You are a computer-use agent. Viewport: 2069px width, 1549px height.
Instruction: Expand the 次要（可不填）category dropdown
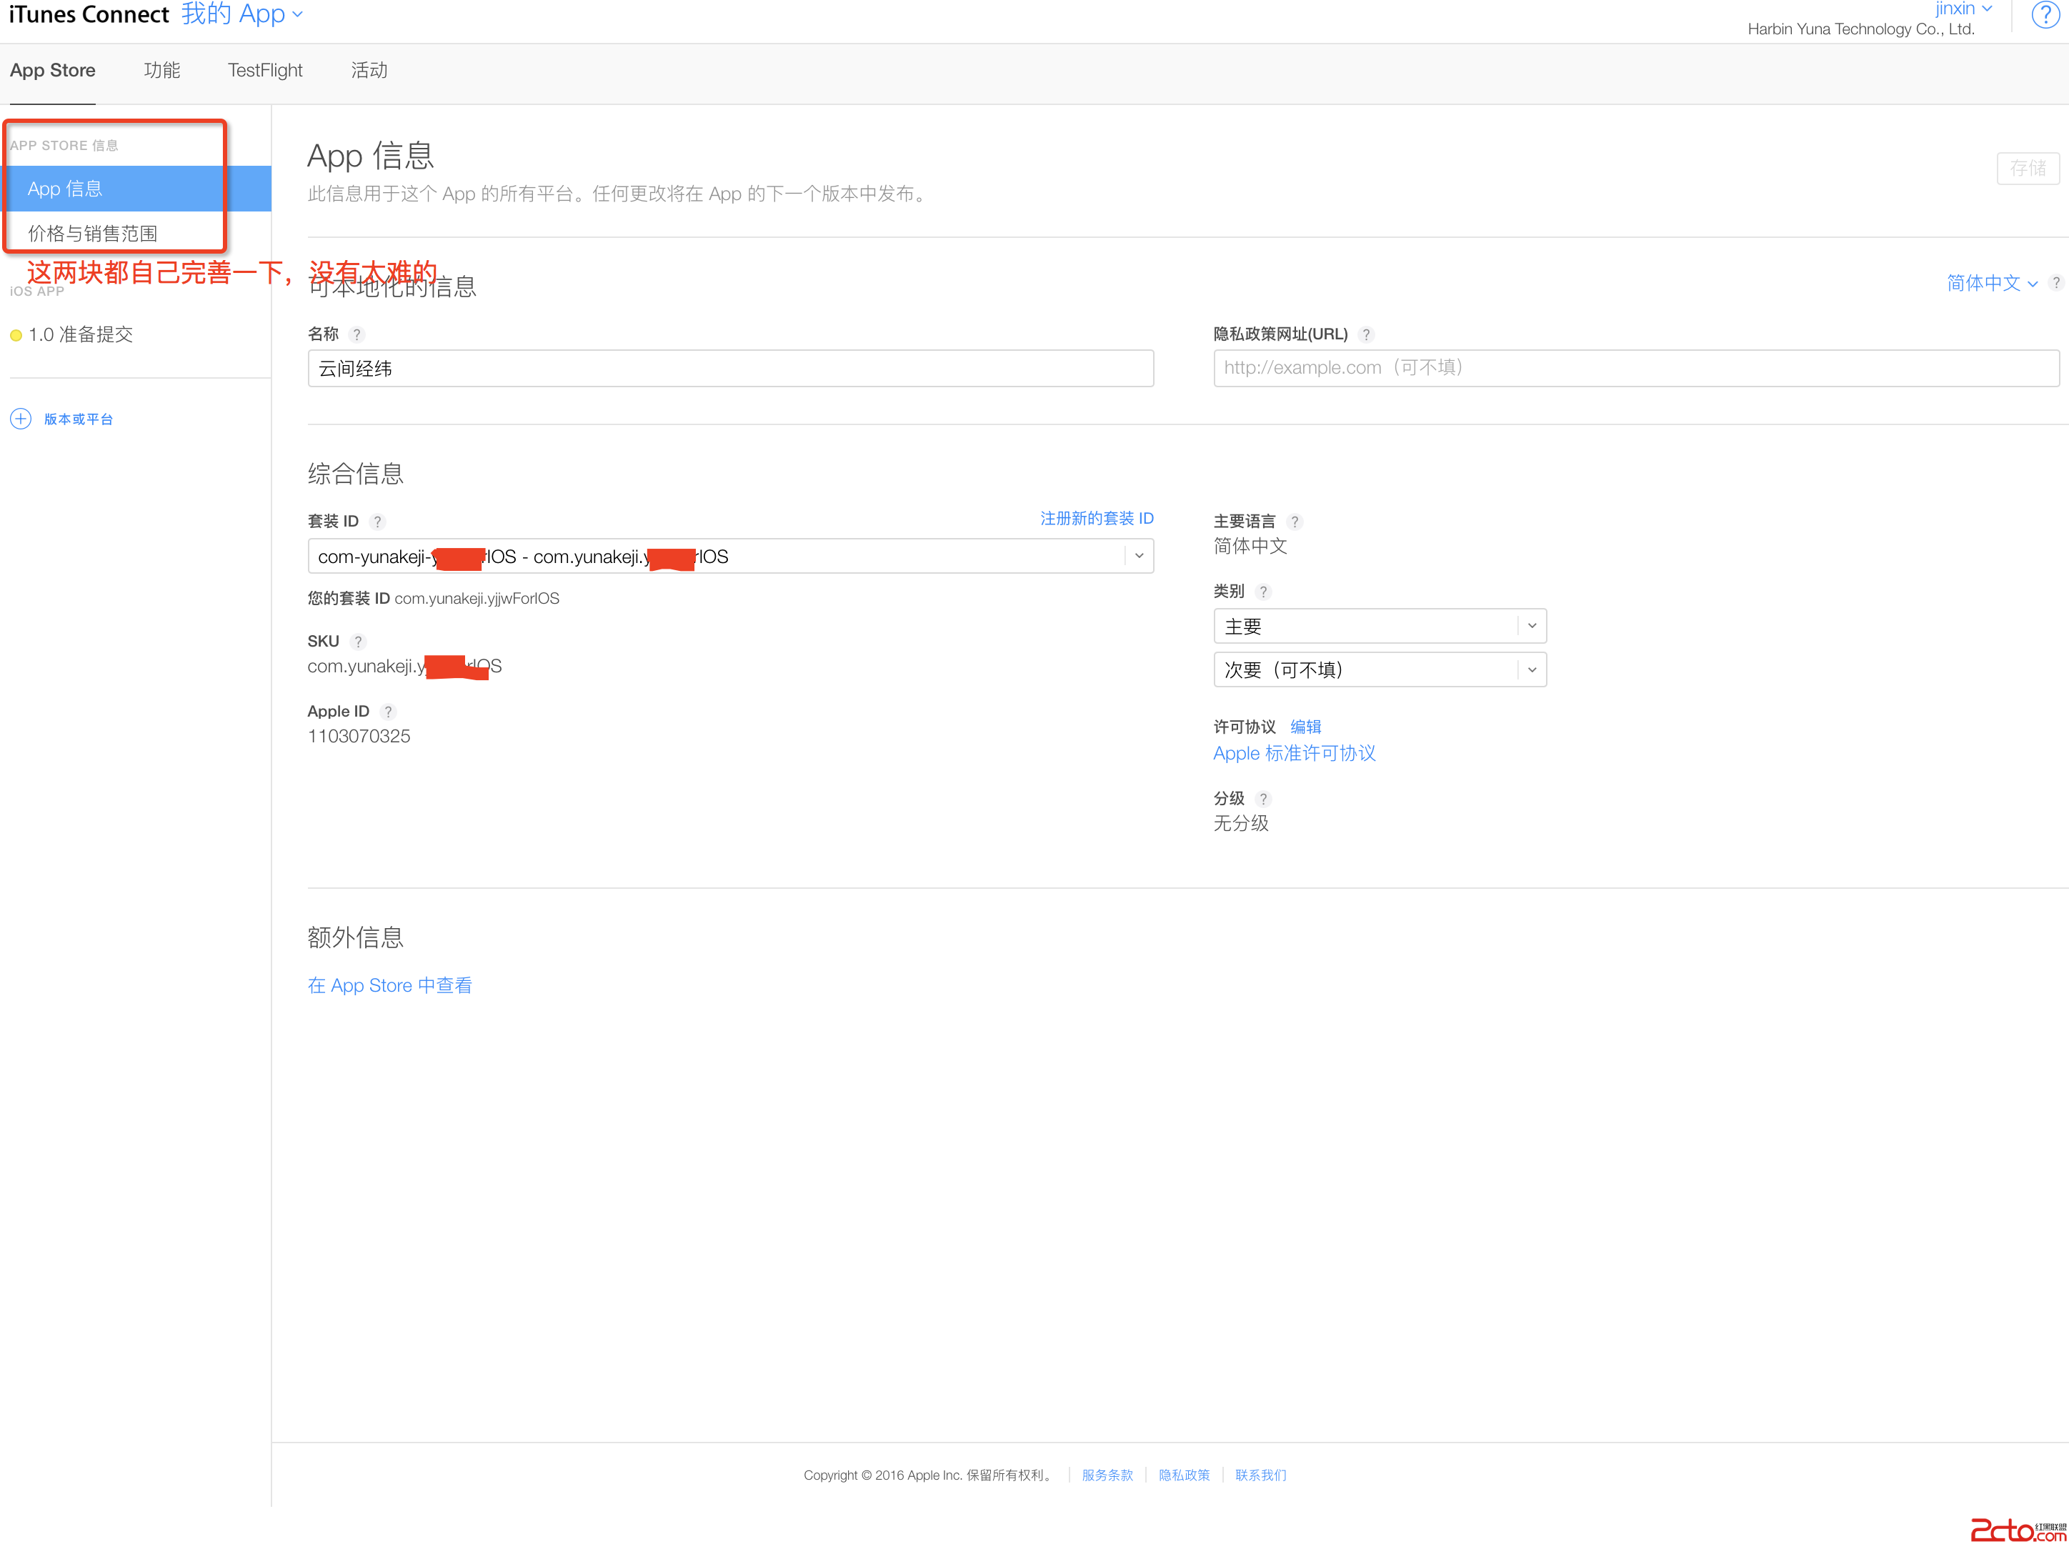[x=1531, y=669]
